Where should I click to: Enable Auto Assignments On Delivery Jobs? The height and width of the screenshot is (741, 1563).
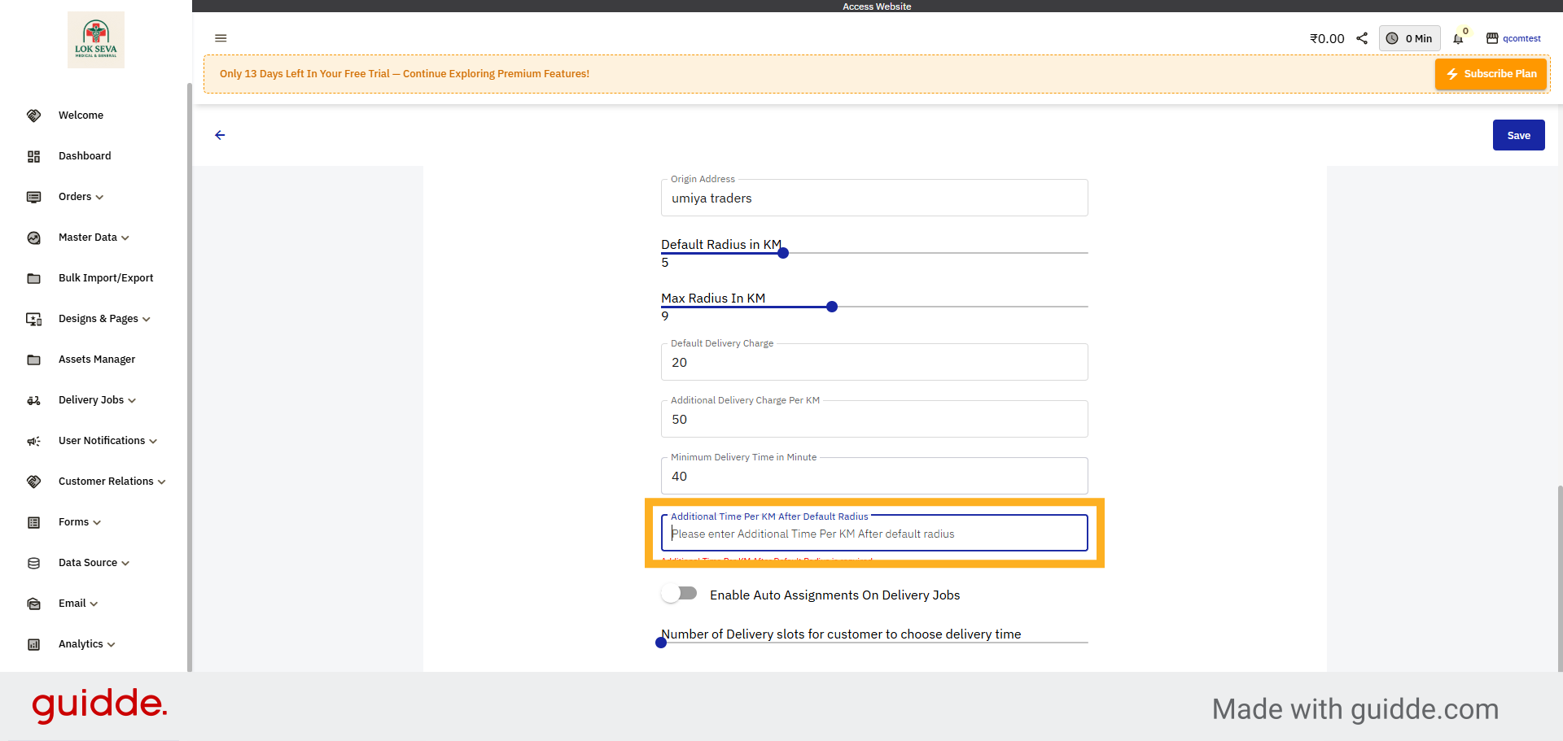point(679,593)
